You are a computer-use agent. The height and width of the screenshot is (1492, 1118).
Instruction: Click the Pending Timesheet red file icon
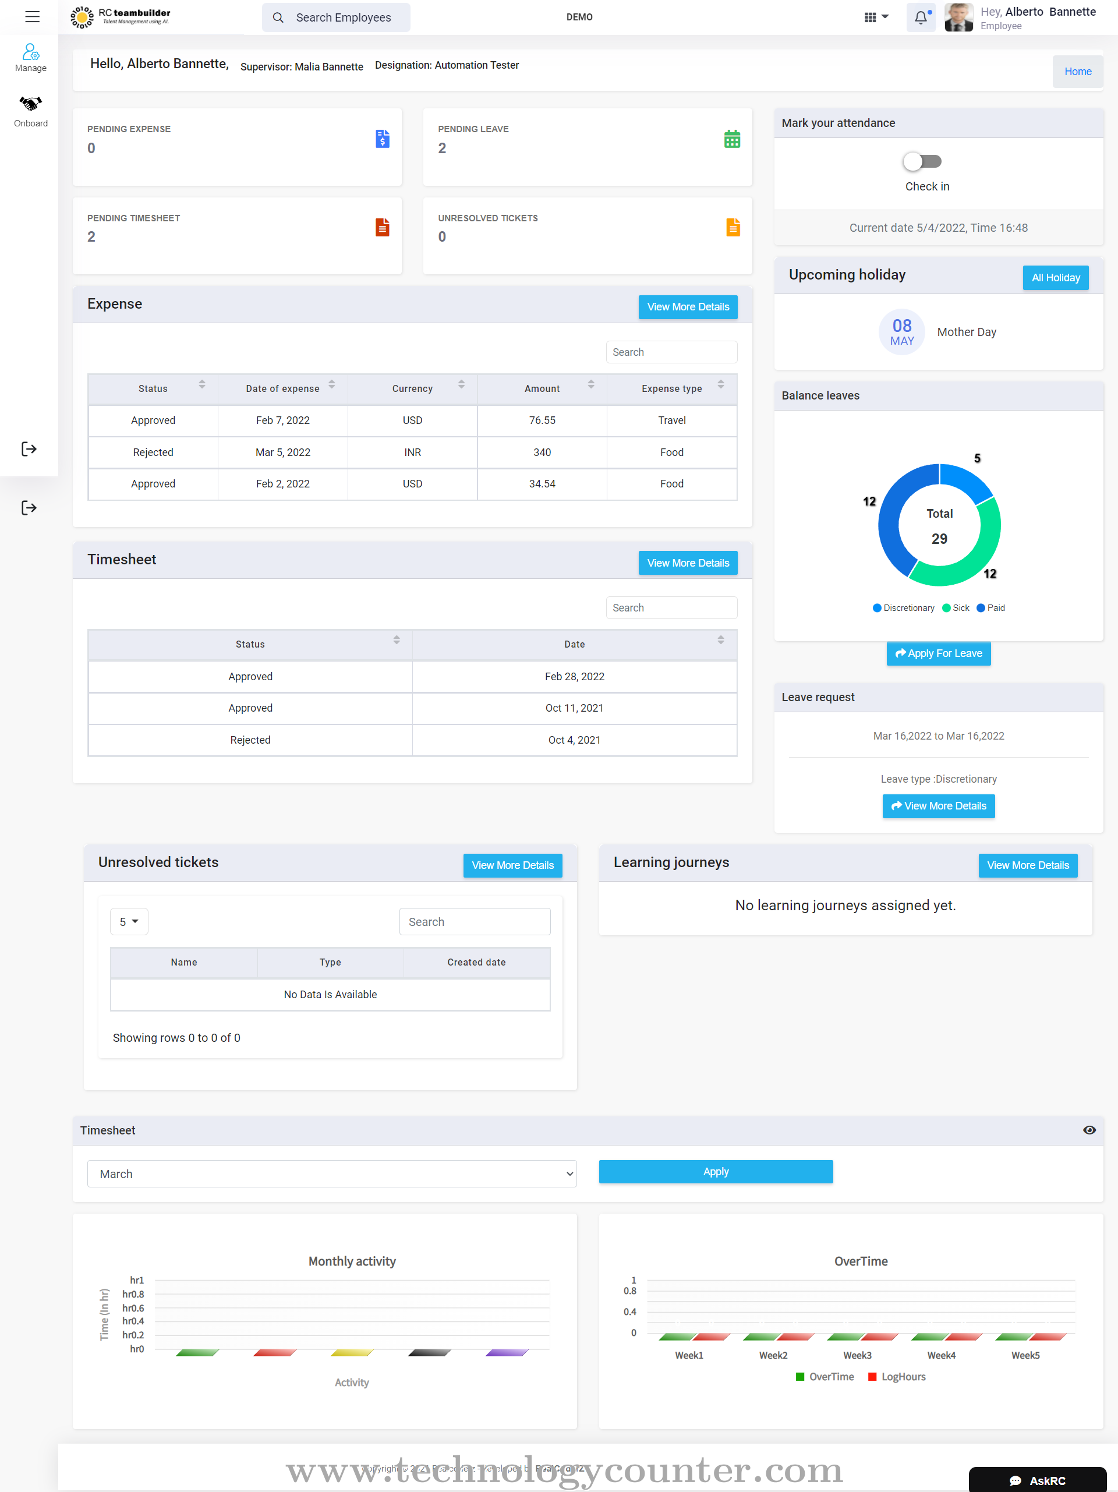coord(383,227)
